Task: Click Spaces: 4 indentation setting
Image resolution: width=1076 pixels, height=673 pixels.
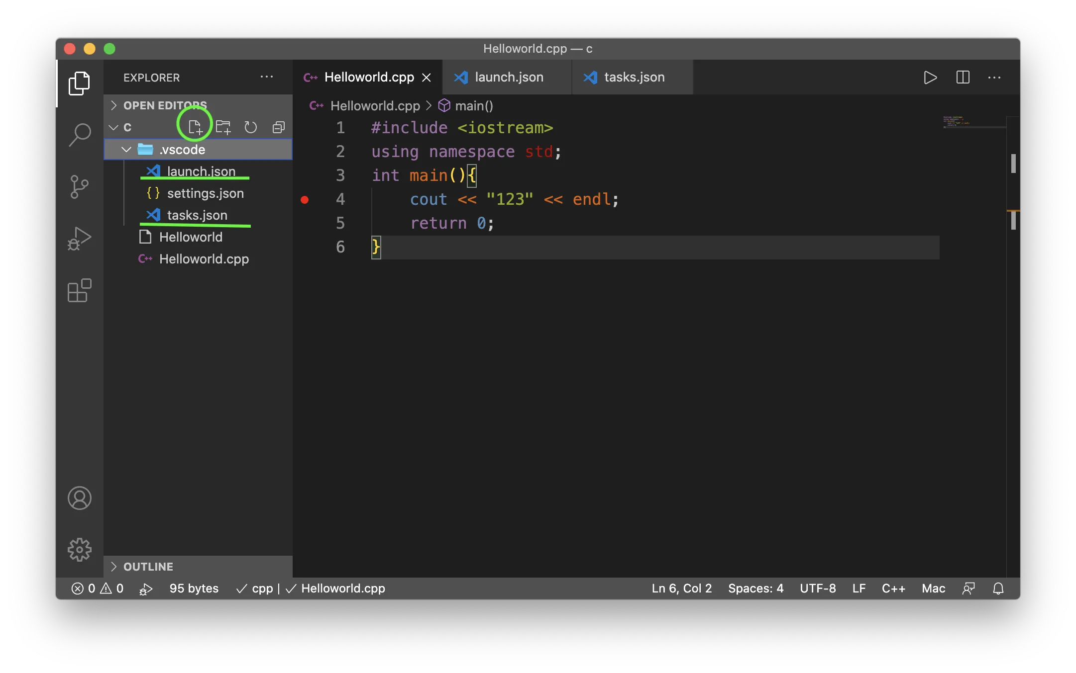Action: [755, 589]
